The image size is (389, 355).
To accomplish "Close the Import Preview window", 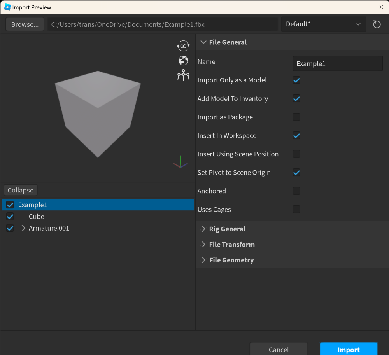I will [381, 7].
